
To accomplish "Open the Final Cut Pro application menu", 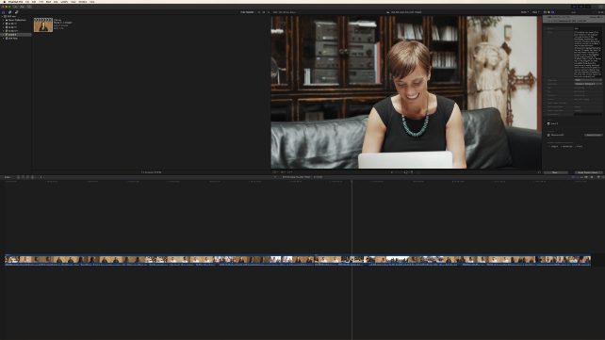I will pos(15,2).
